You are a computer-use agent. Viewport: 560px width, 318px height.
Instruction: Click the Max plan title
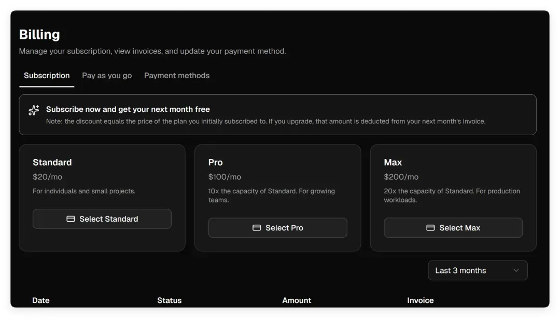click(x=393, y=163)
